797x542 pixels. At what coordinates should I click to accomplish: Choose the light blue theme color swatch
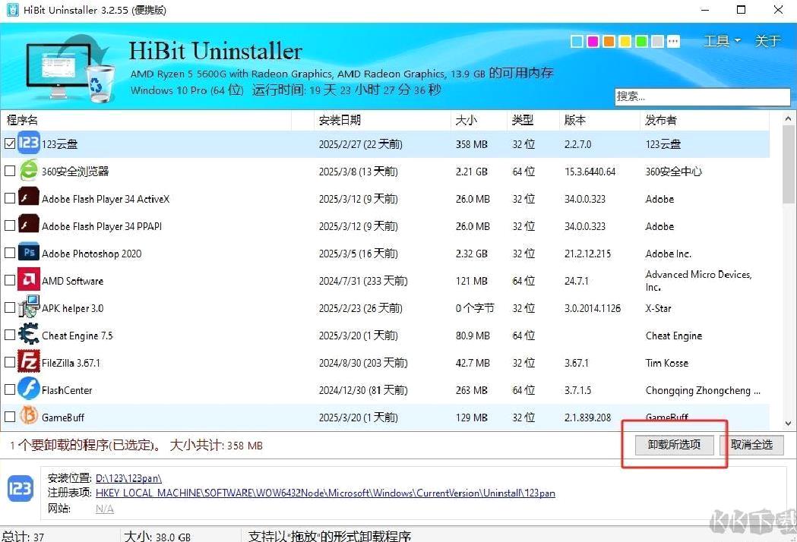coord(577,41)
